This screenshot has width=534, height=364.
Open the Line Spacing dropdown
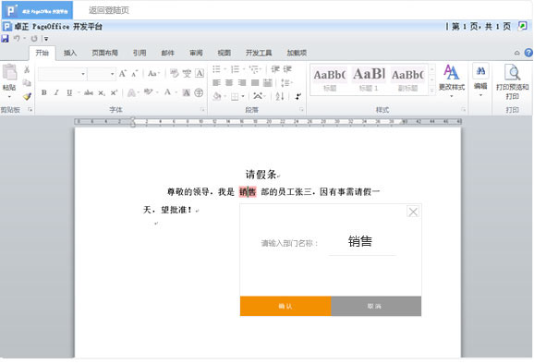point(286,83)
